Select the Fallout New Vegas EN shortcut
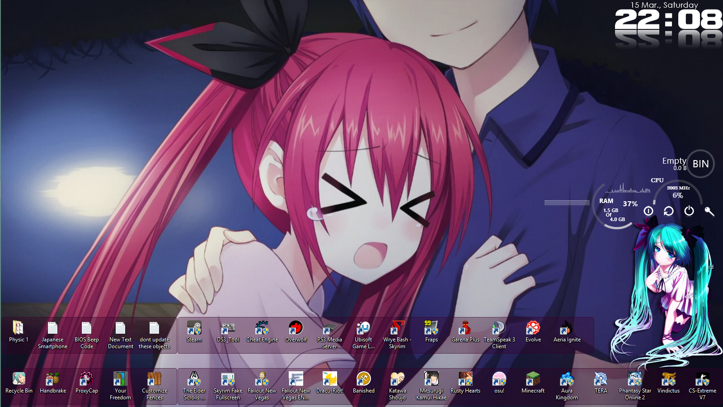723x407 pixels. click(296, 386)
